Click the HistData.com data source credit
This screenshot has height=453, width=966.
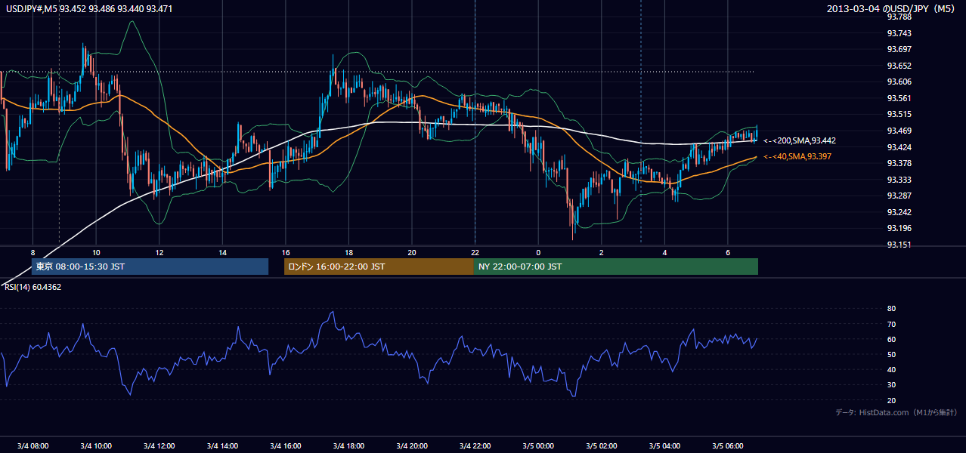[x=896, y=412]
